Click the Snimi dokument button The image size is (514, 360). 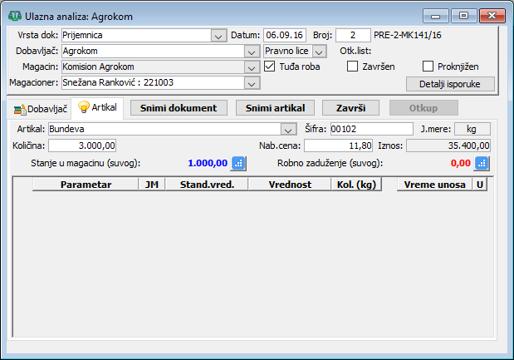178,108
